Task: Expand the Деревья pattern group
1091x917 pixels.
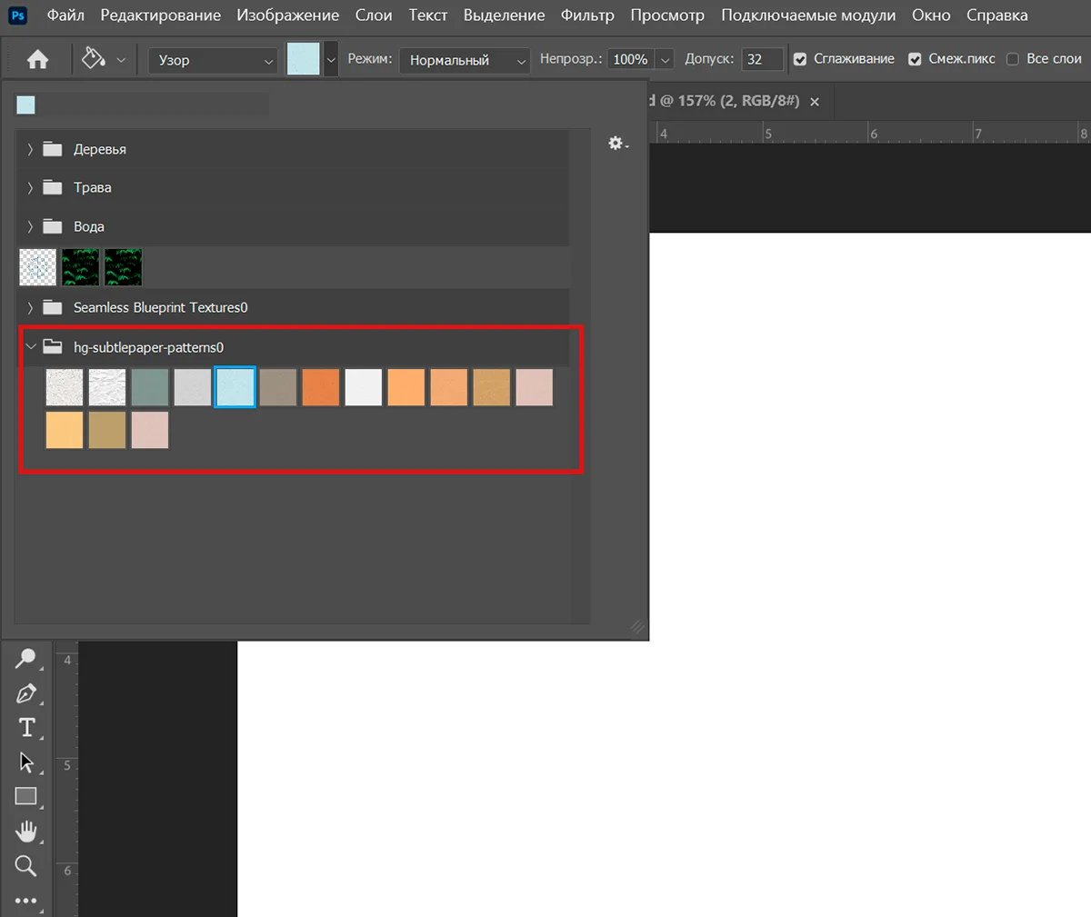Action: point(30,149)
